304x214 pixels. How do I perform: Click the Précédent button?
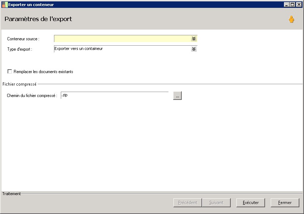(x=187, y=203)
